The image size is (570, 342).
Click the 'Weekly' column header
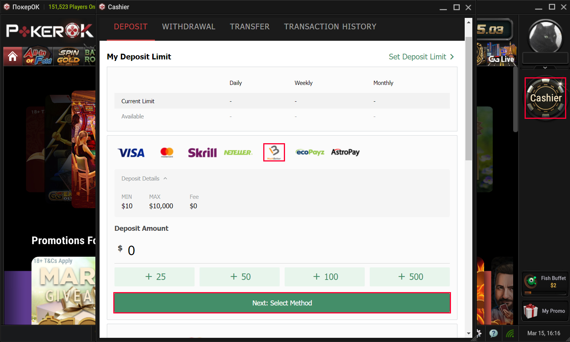click(x=304, y=83)
